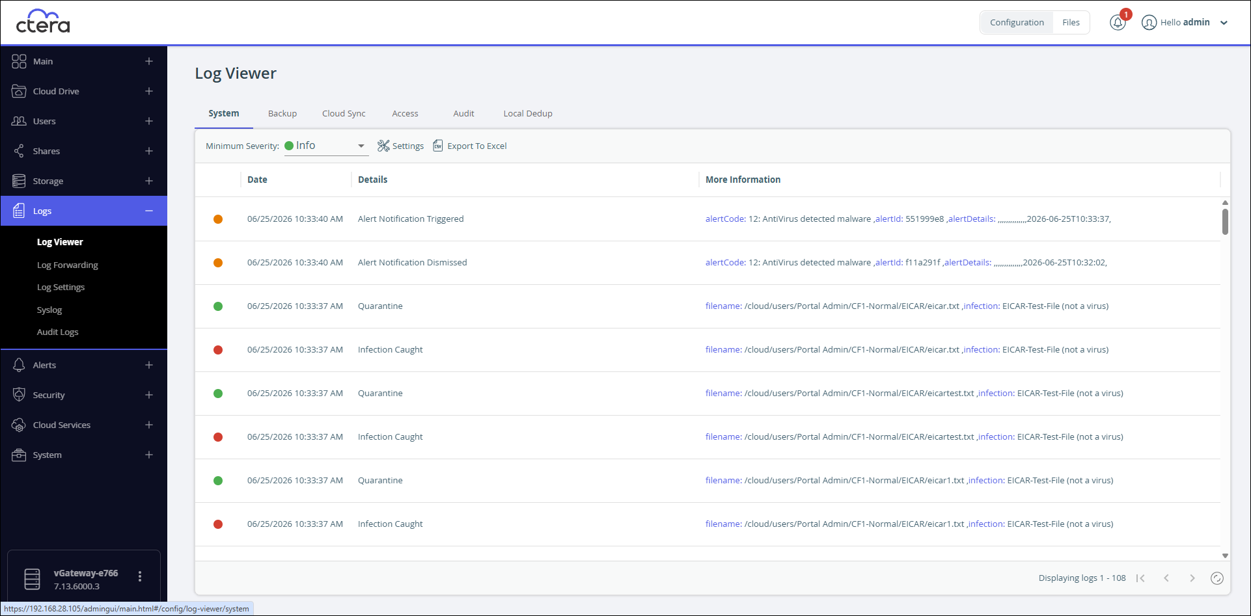Select the Configuration view toggle

pyautogui.click(x=1017, y=22)
